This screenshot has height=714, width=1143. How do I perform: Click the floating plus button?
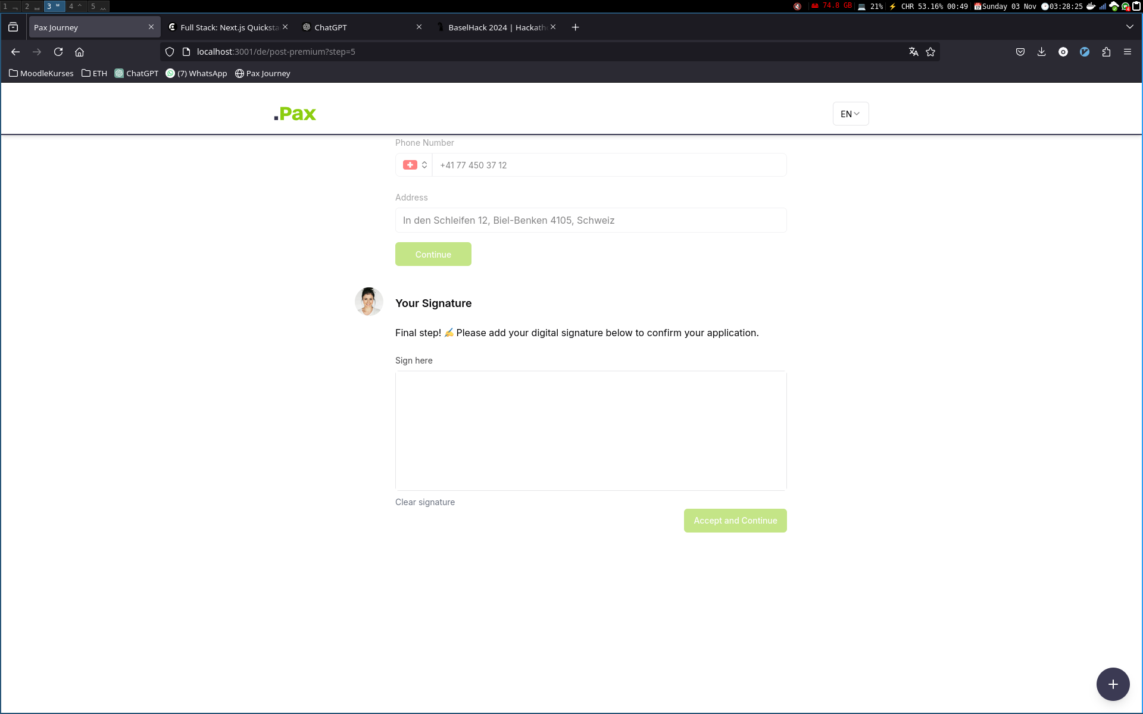pyautogui.click(x=1113, y=684)
